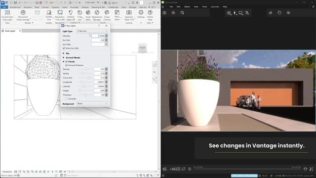316x178 pixels.
Task: Collapse the Clouds section arrow
Action: pos(64,61)
